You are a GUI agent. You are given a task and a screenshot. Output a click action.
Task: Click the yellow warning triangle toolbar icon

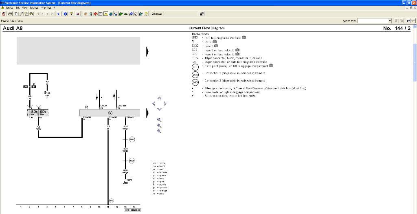click(106, 14)
